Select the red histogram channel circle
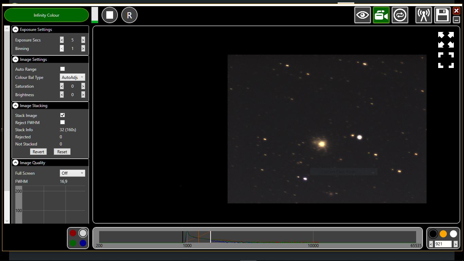Screen dimensions: 464x261 click(x=73, y=233)
